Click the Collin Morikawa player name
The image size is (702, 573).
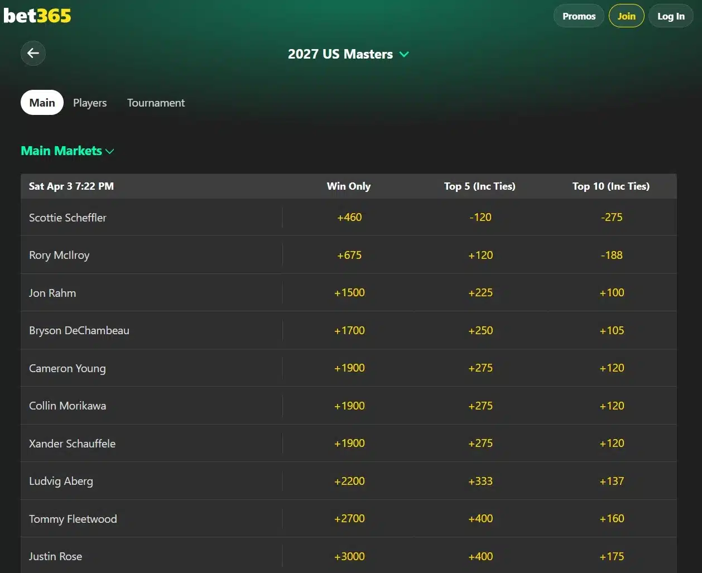[68, 406]
